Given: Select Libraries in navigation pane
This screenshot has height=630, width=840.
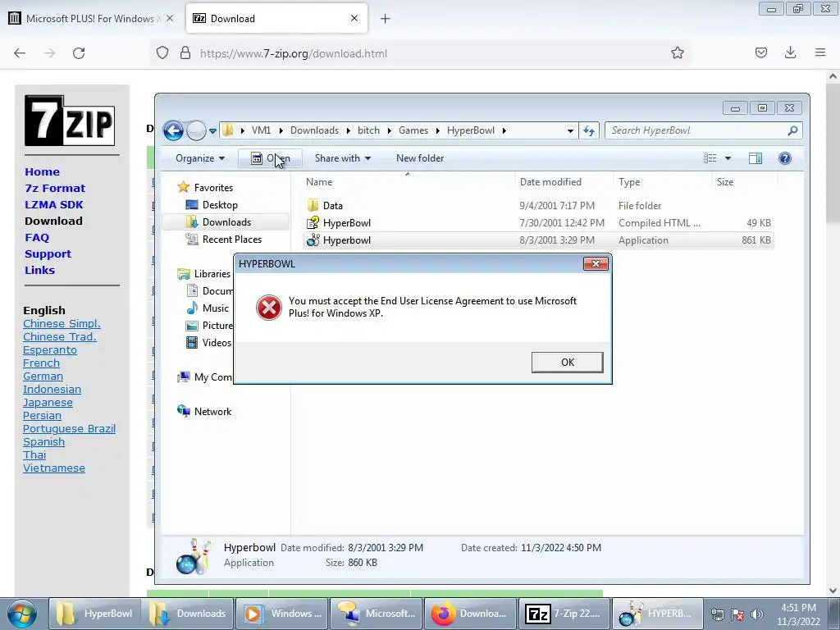Looking at the screenshot, I should 204,274.
